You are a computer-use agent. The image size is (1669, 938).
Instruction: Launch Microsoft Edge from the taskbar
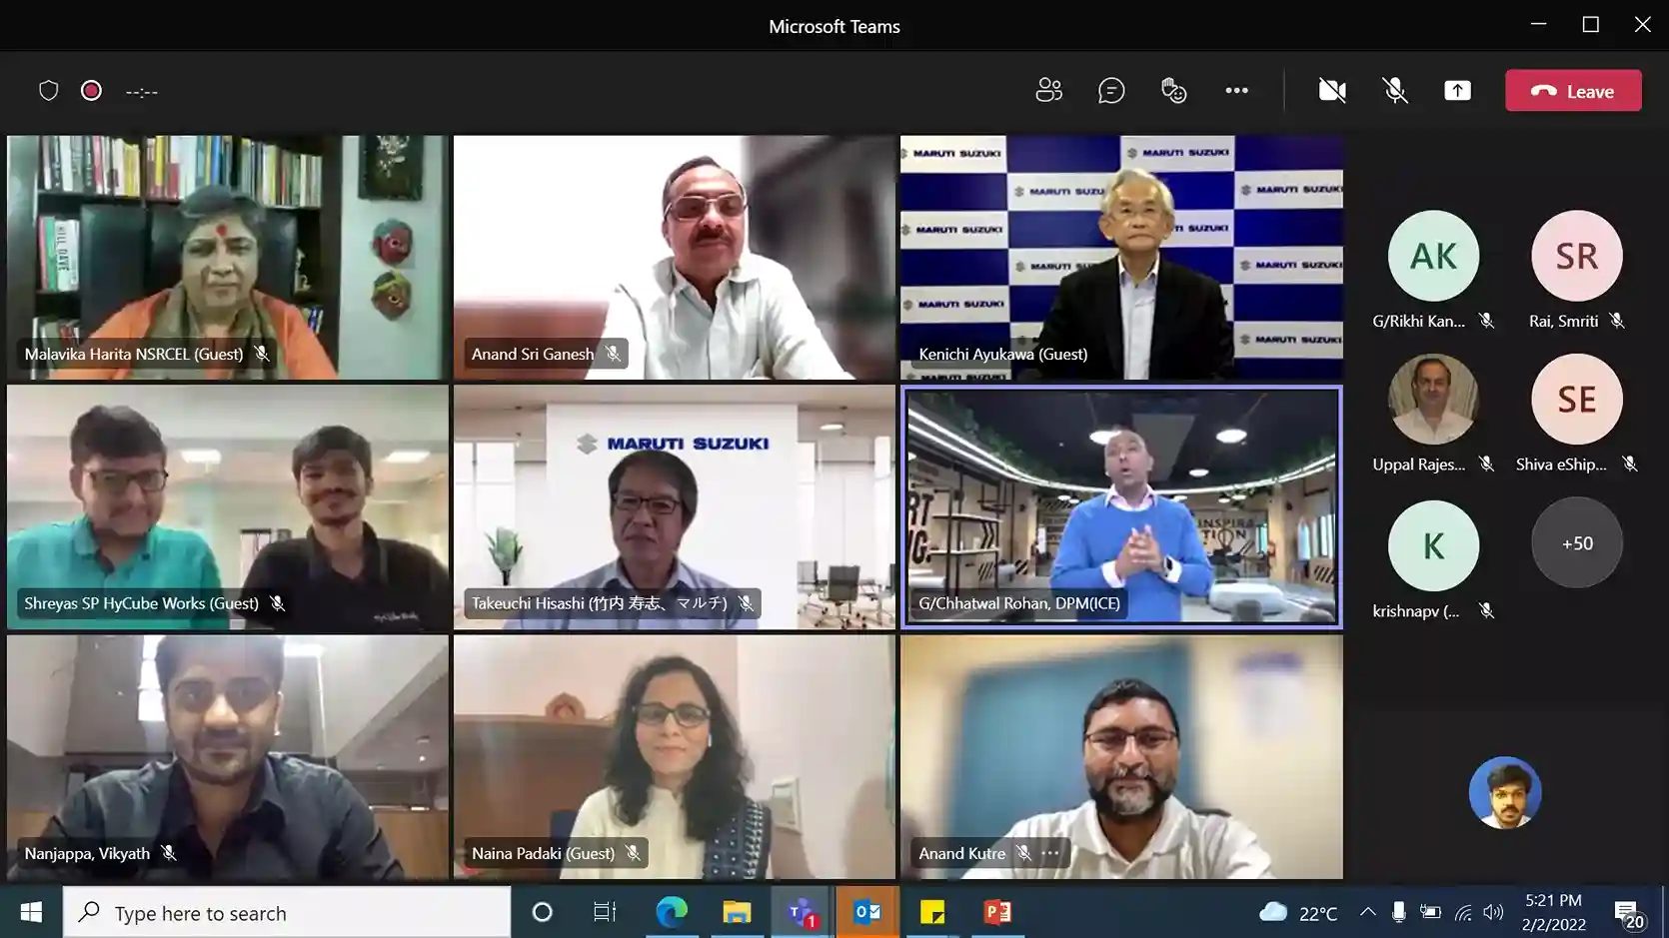pyautogui.click(x=671, y=912)
